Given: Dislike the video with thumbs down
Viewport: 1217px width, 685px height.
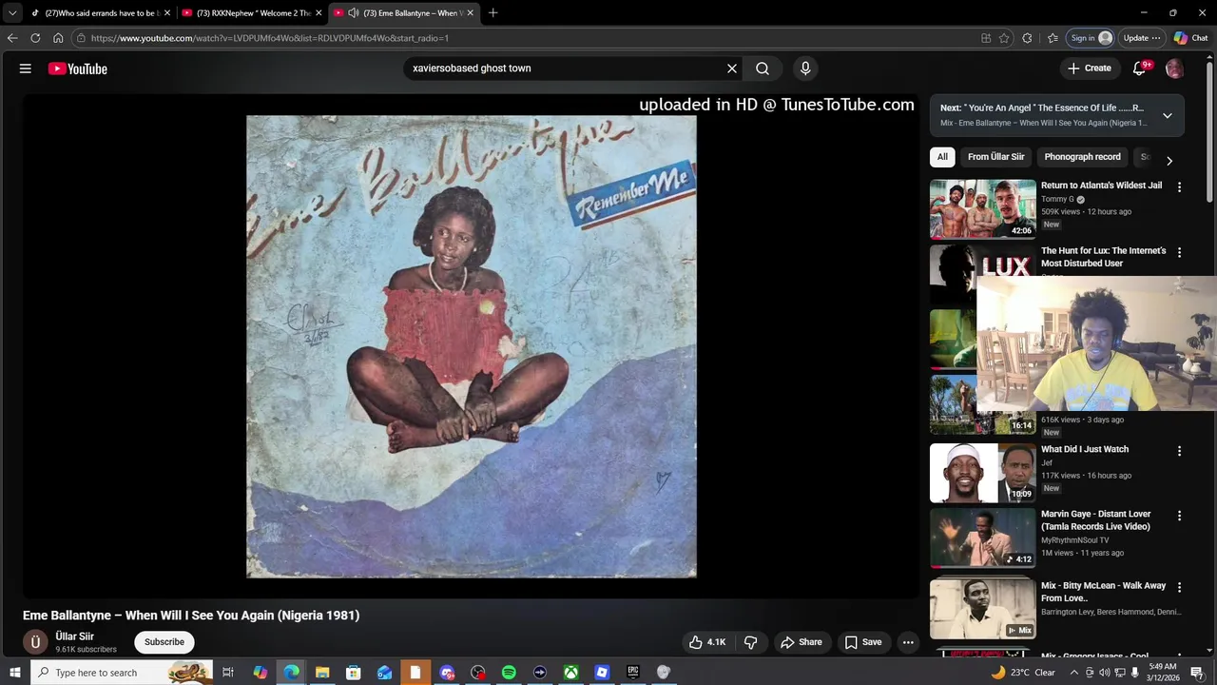Looking at the screenshot, I should click(751, 642).
